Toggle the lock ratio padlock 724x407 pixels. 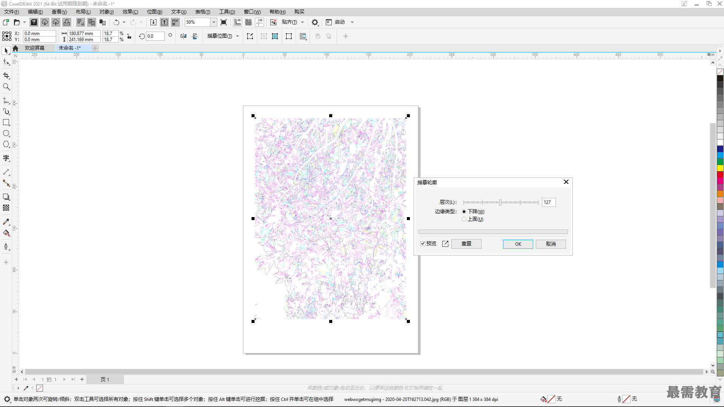click(129, 36)
